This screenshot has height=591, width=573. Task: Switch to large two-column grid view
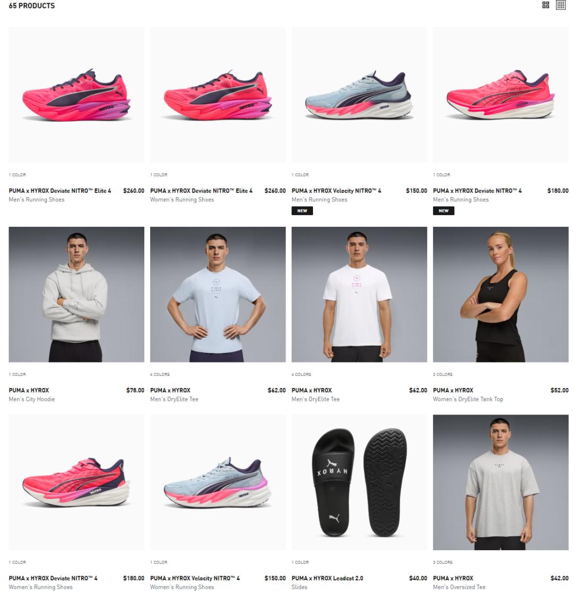[545, 5]
